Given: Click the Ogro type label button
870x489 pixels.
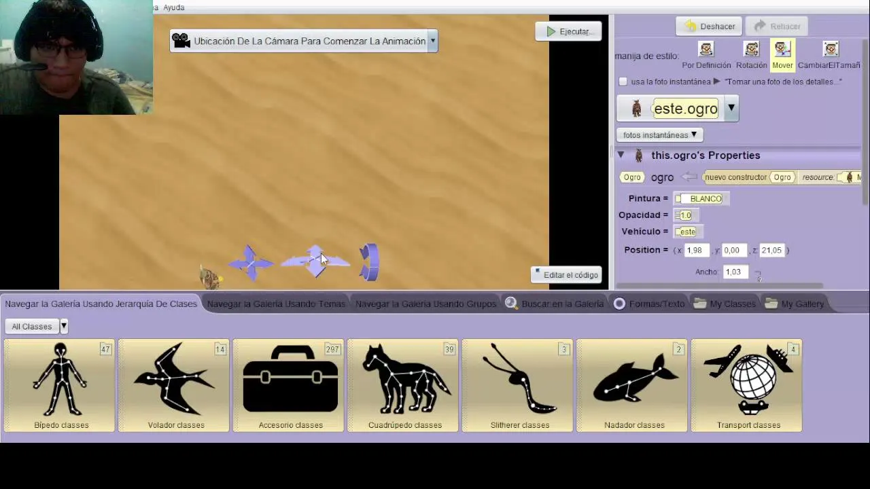Looking at the screenshot, I should [632, 177].
